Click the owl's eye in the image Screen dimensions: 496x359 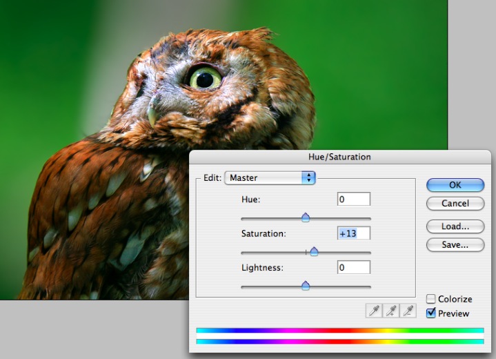pos(206,77)
